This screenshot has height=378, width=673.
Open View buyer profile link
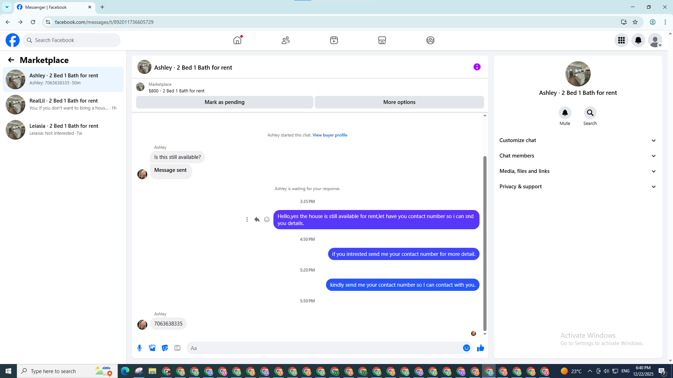[329, 135]
